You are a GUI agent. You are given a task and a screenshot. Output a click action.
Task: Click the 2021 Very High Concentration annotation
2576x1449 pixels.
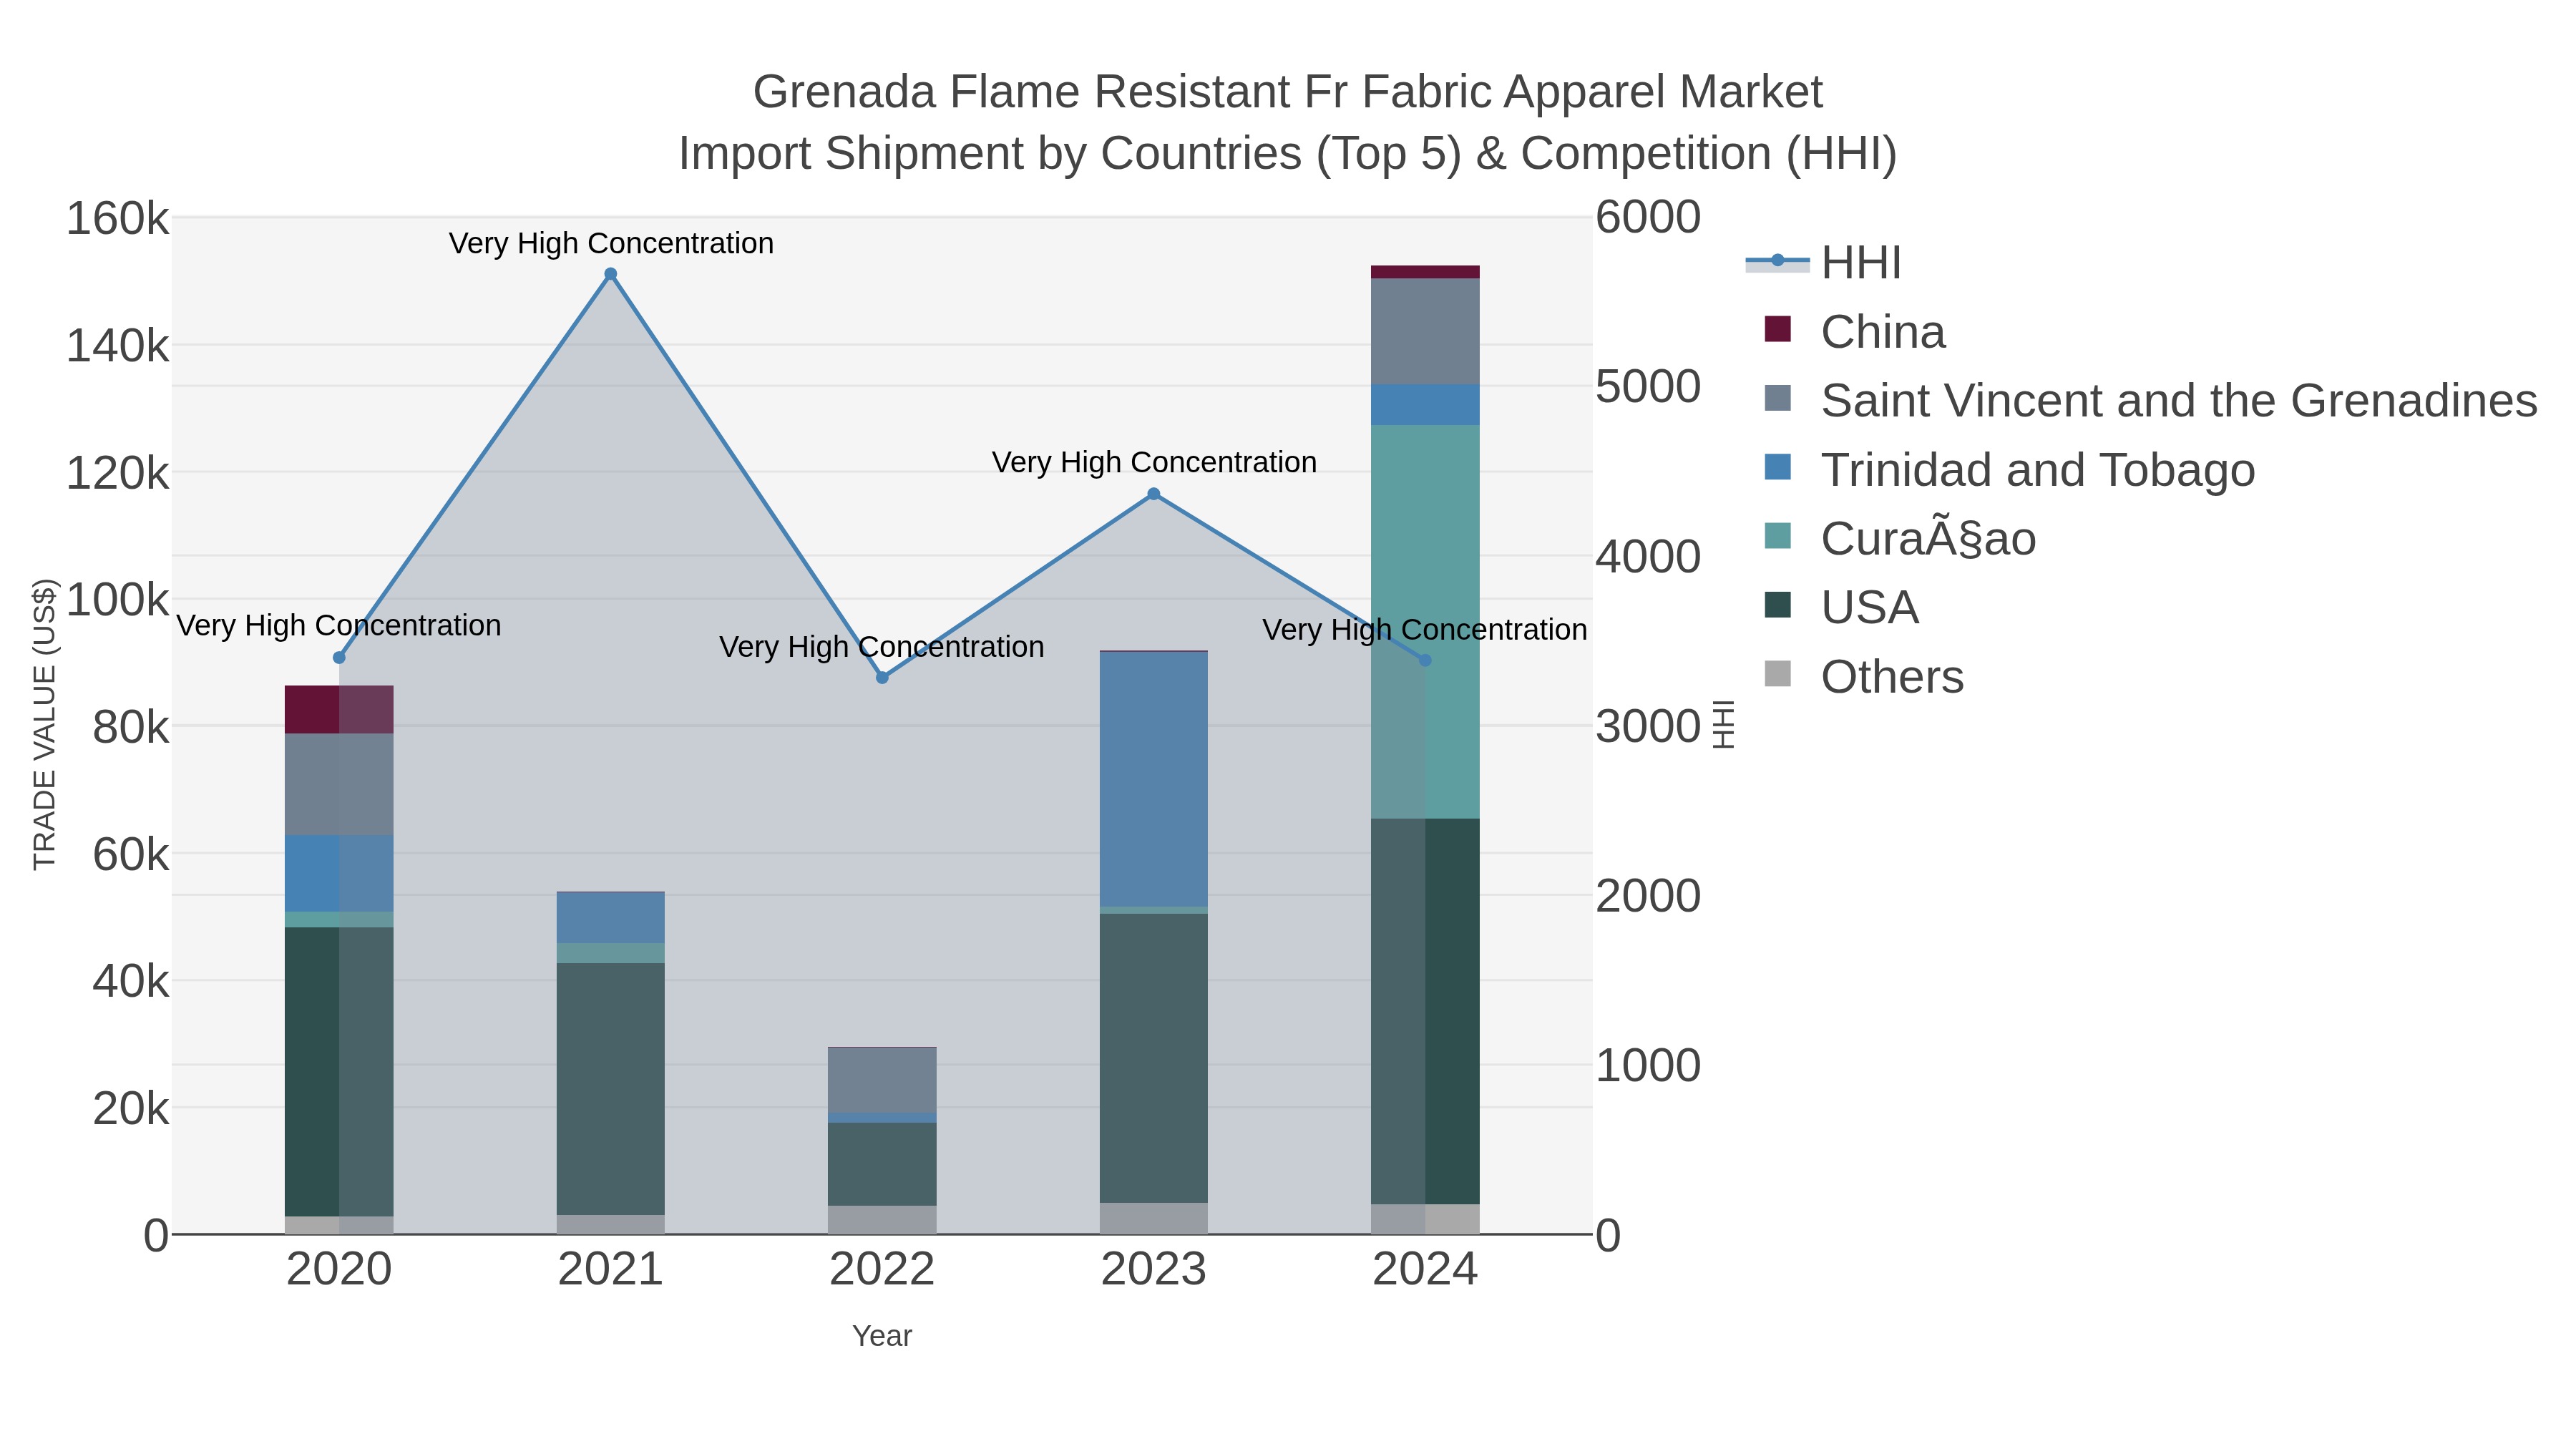tap(611, 243)
